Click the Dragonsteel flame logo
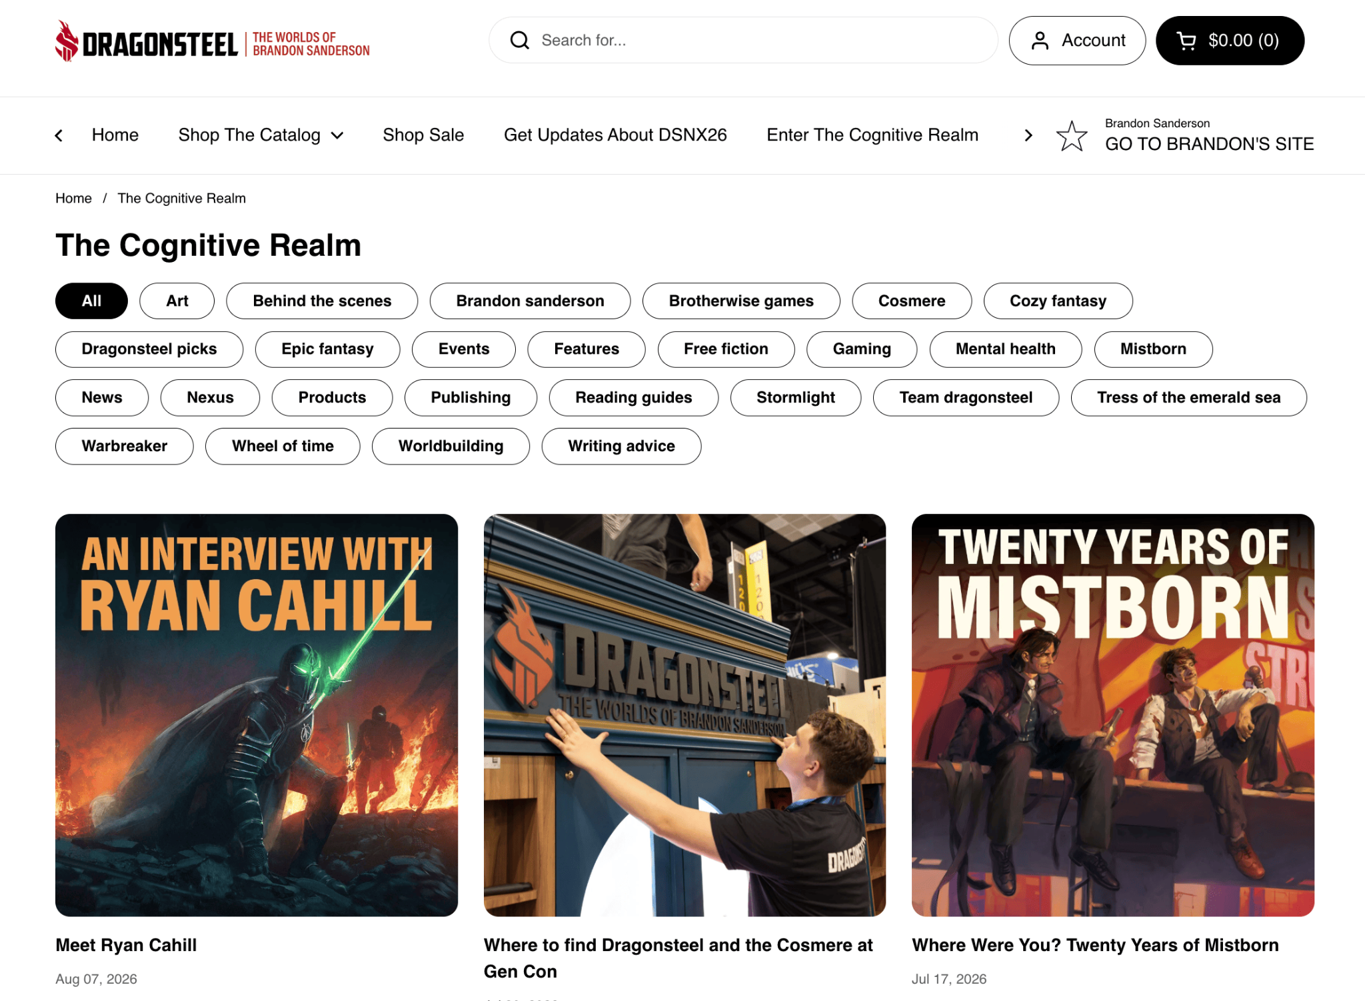Viewport: 1365px width, 1001px height. 67,41
